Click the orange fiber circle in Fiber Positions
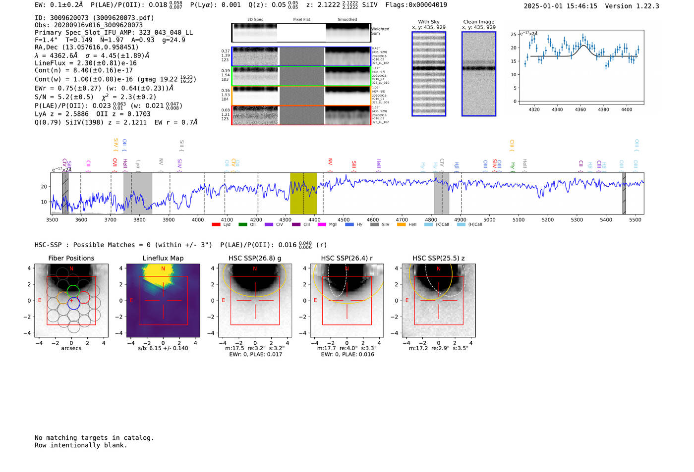 (63, 298)
